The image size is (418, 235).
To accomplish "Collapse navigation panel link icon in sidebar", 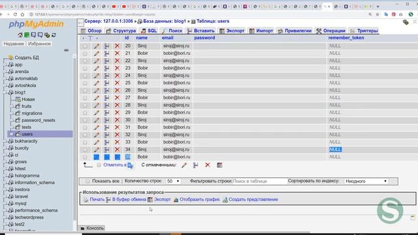I will tap(66, 50).
